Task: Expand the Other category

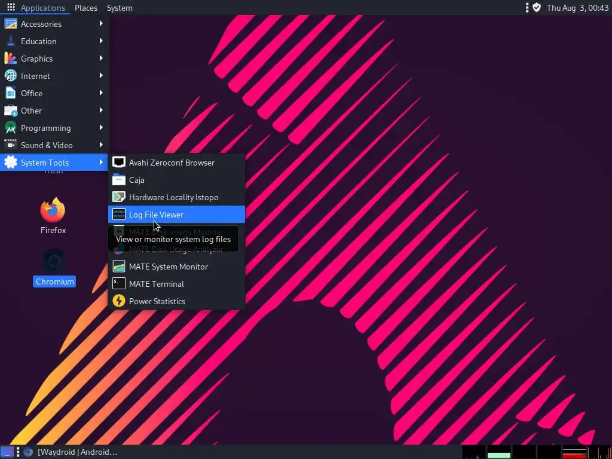Action: [x=54, y=111]
